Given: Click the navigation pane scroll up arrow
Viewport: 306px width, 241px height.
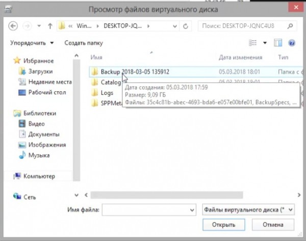Looking at the screenshot, I should pyautogui.click(x=76, y=56).
